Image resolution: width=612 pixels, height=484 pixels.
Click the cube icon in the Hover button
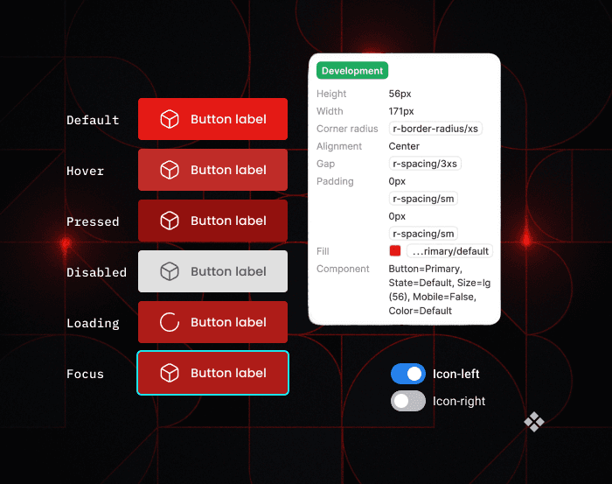pos(170,170)
